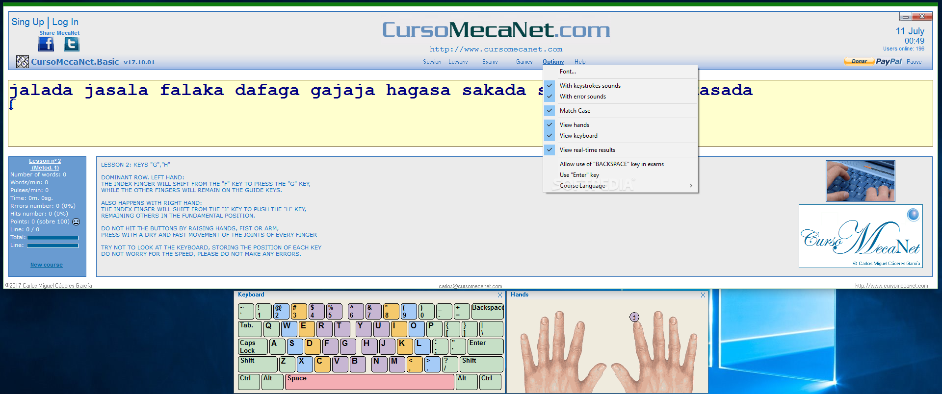
Task: Click the Sing Up link
Action: point(27,22)
